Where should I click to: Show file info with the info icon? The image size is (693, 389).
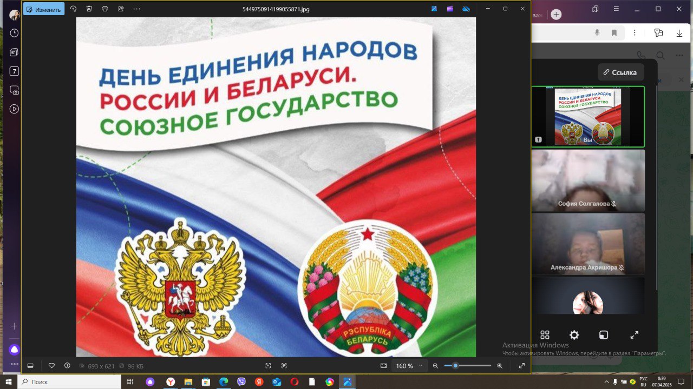point(67,366)
